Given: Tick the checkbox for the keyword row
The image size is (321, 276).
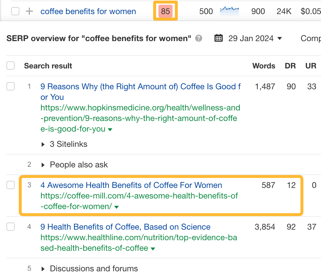Looking at the screenshot, I should pyautogui.click(x=15, y=11).
